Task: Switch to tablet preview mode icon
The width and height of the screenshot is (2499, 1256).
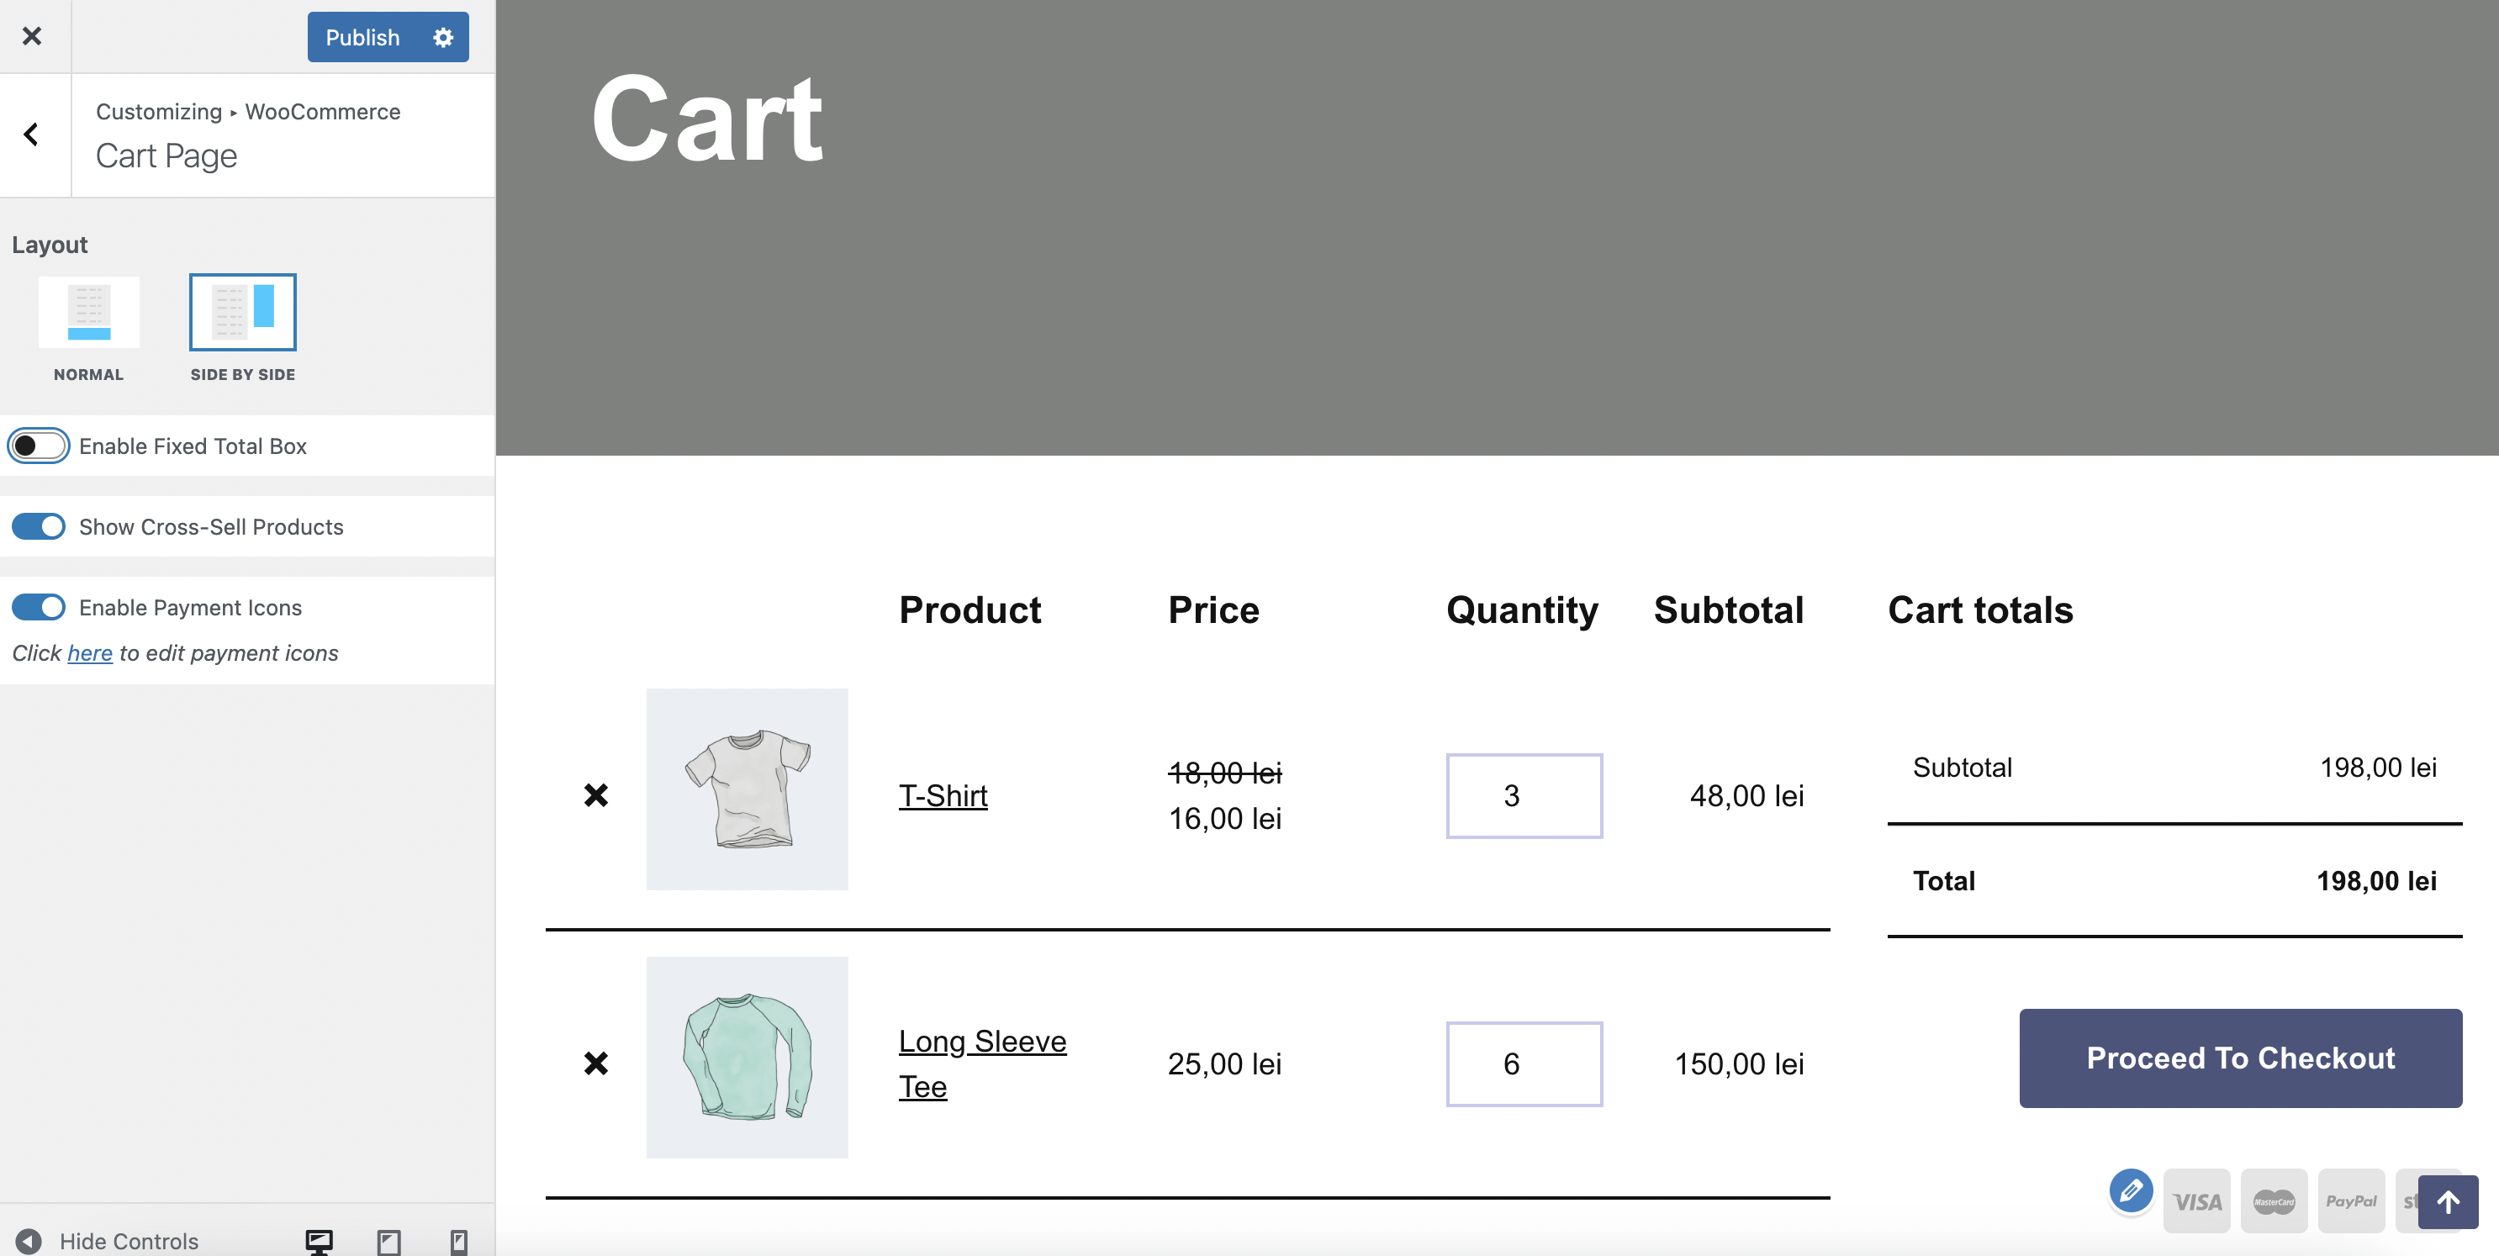Action: 389,1241
